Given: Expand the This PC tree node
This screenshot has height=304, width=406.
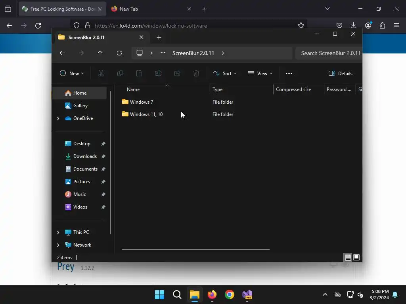Looking at the screenshot, I should pos(58,232).
